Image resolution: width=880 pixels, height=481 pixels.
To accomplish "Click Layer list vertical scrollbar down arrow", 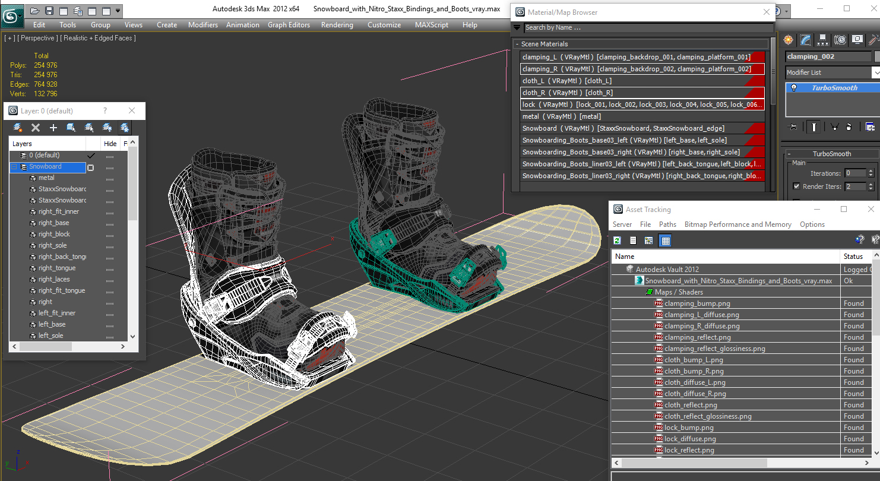I will tap(132, 336).
